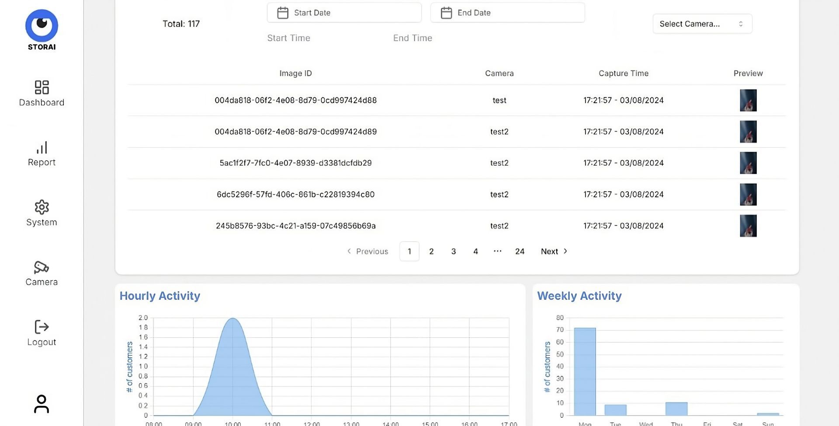The image size is (839, 426).
Task: Click the End Date calendar icon
Action: coord(446,13)
